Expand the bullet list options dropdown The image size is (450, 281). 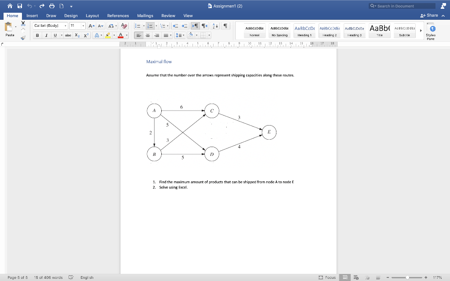(x=143, y=25)
